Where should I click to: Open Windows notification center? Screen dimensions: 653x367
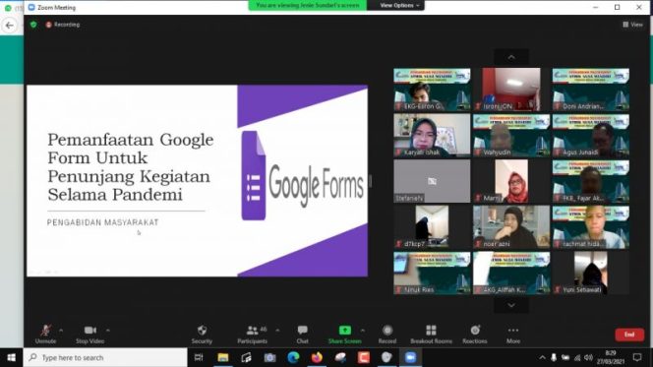coord(637,357)
